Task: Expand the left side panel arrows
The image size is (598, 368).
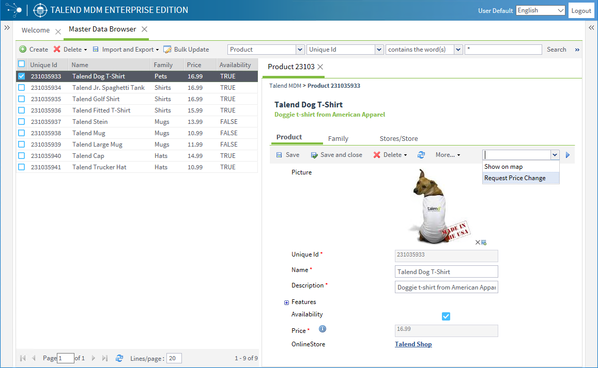Action: coord(7,27)
